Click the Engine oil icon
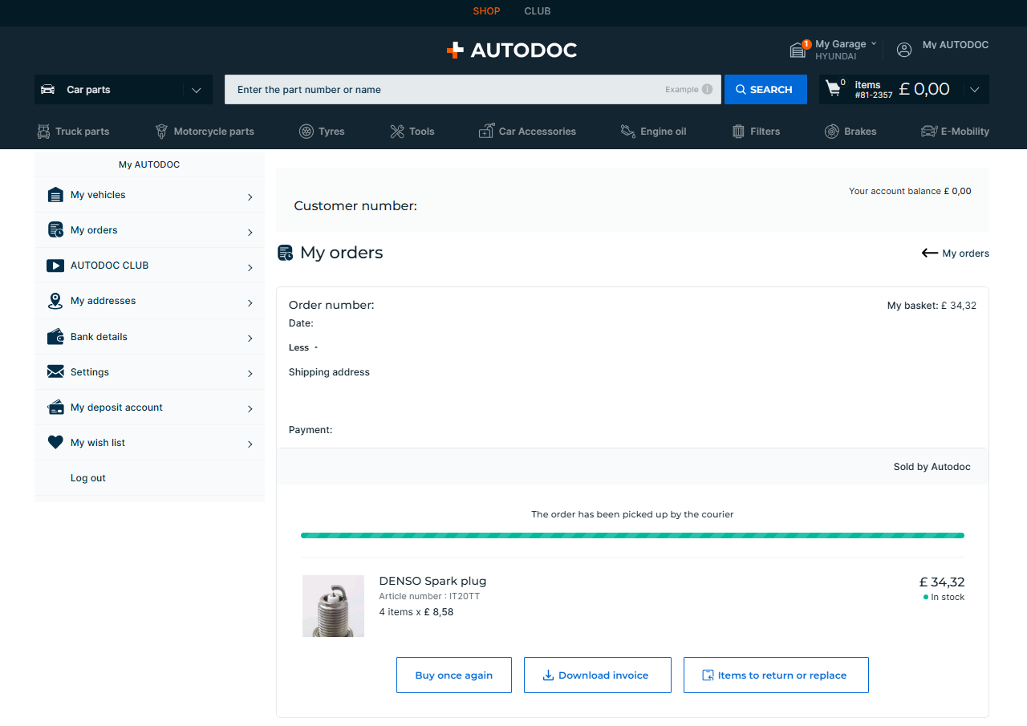Screen dimensions: 1027x726 pyautogui.click(x=628, y=132)
